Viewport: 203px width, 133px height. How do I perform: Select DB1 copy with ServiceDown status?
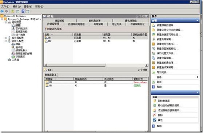point(96,82)
